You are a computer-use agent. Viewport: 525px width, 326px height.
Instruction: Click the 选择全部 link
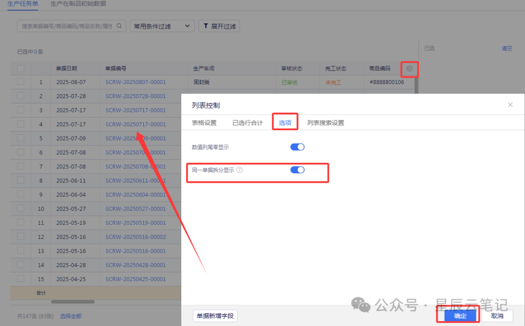[x=70, y=316]
